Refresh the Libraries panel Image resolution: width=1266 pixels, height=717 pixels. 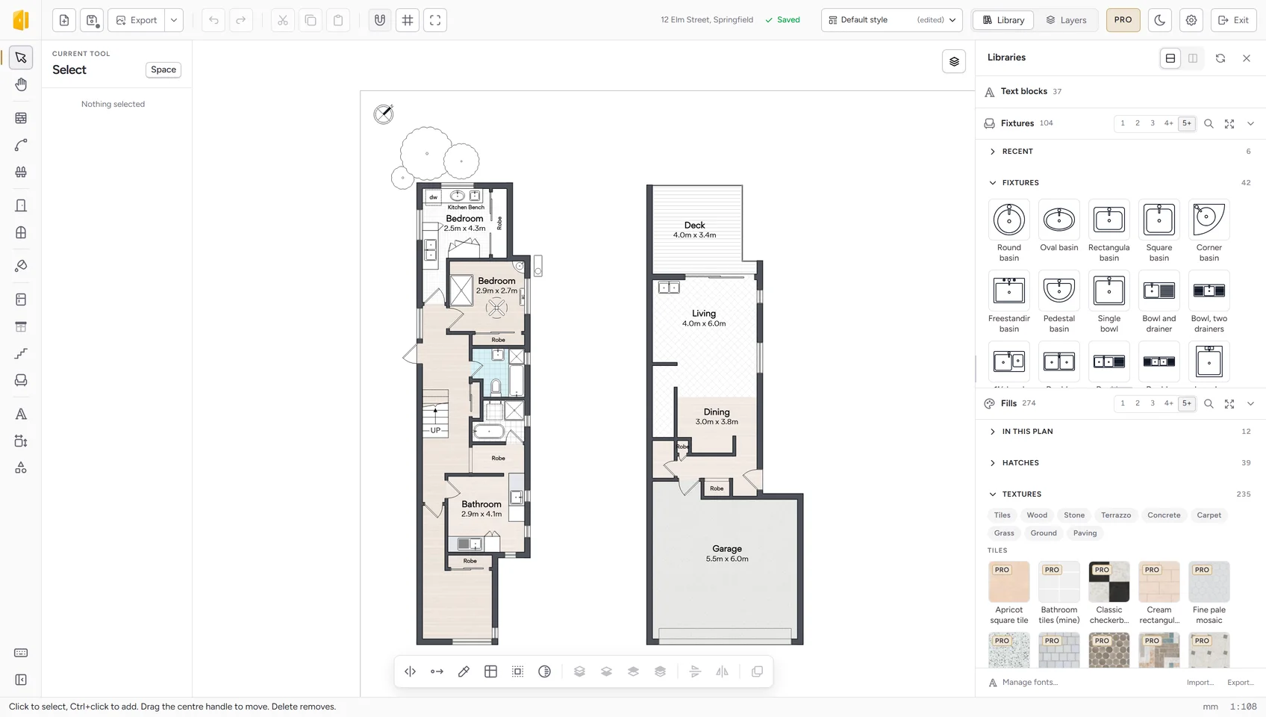pyautogui.click(x=1220, y=58)
